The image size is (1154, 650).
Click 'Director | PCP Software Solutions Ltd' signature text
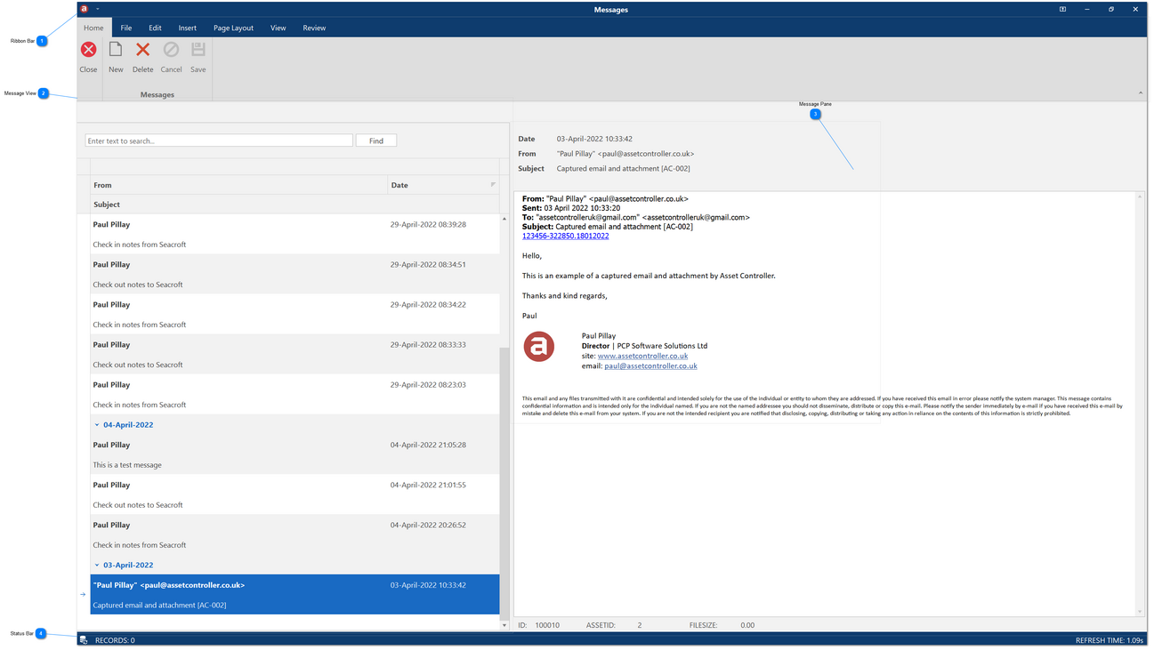644,346
